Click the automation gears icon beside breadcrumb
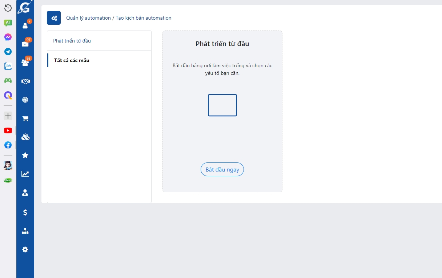442x278 pixels. click(54, 18)
